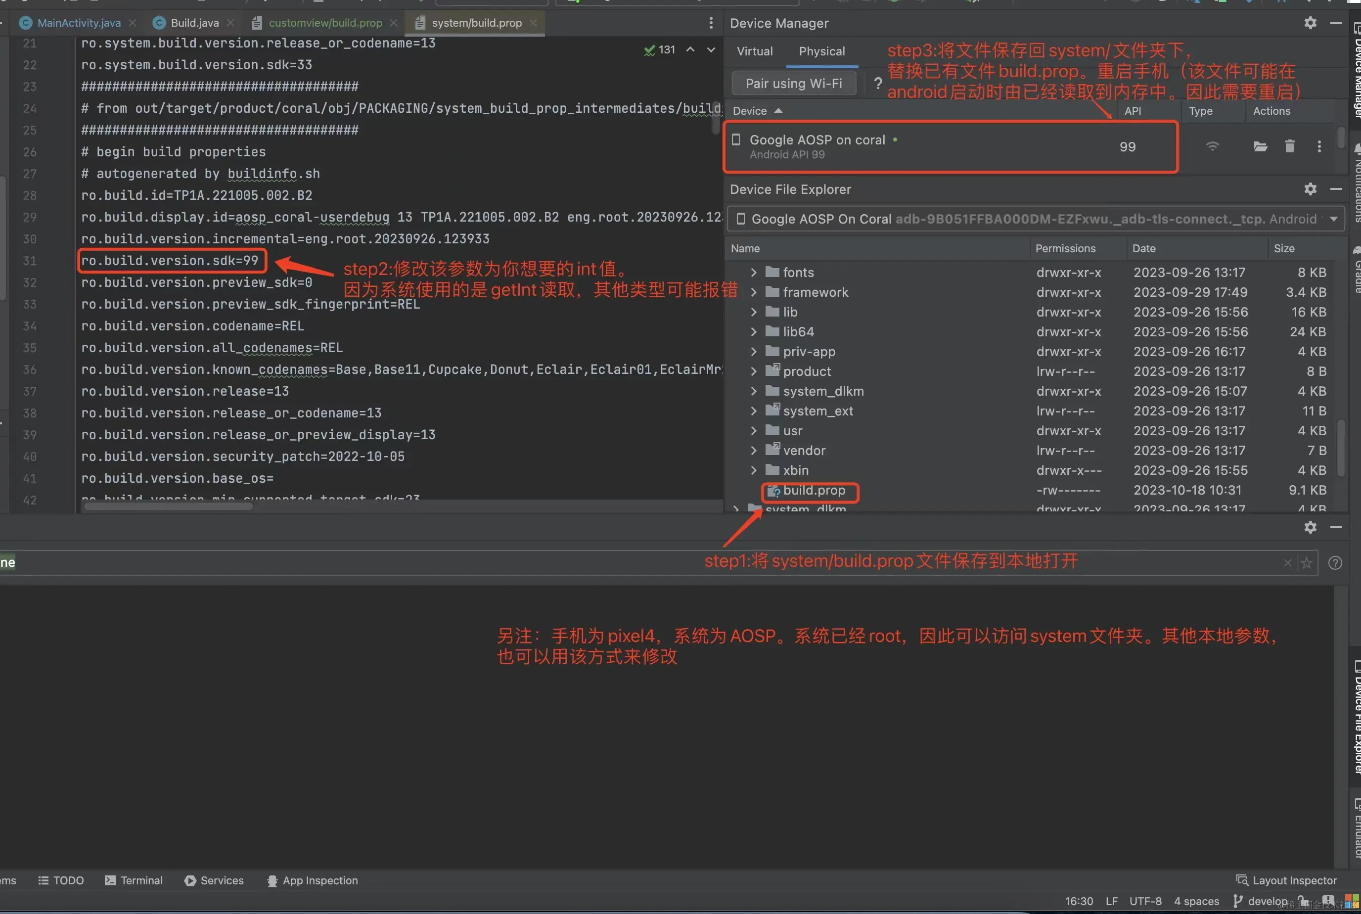Close the system/build.prop tab

coord(533,23)
